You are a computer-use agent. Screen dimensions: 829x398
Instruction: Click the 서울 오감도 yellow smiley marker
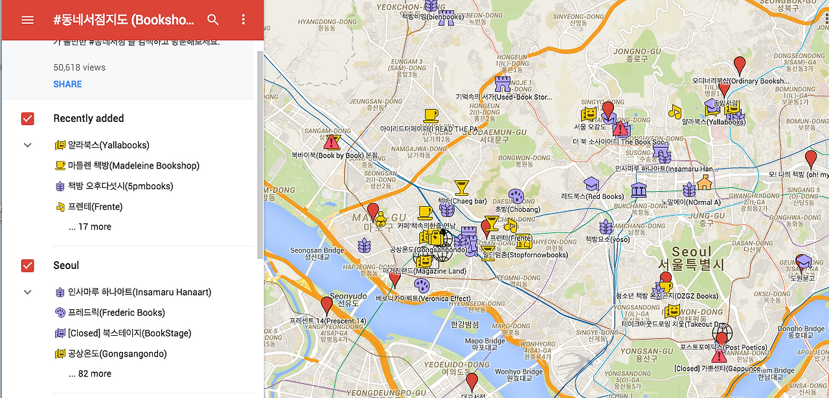click(x=588, y=115)
